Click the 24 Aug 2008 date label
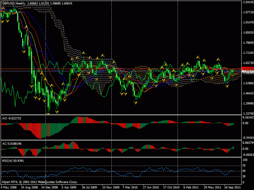 (x=29, y=187)
